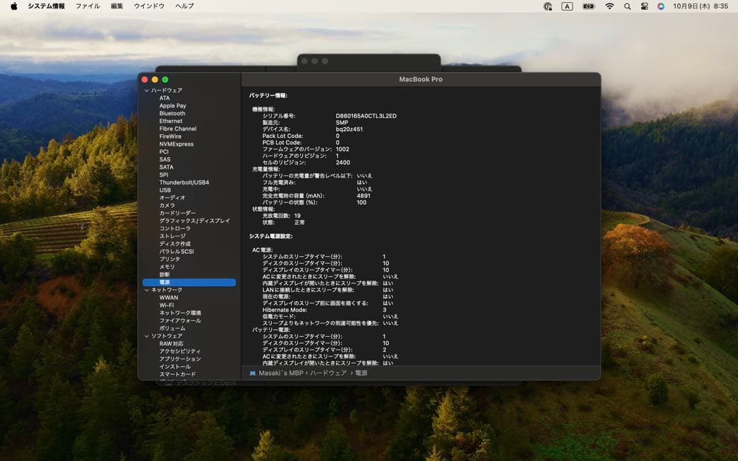Collapse the ソフトウェア section
Screen dimensions: 738x461
148,335
